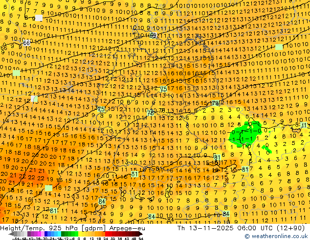
Task: Click the Height/Temp. 925 hPa title text
Action: (x=39, y=228)
